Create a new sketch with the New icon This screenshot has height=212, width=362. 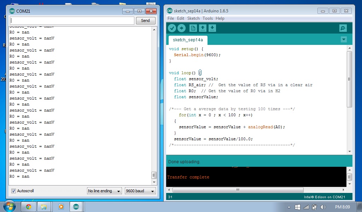coord(193,28)
